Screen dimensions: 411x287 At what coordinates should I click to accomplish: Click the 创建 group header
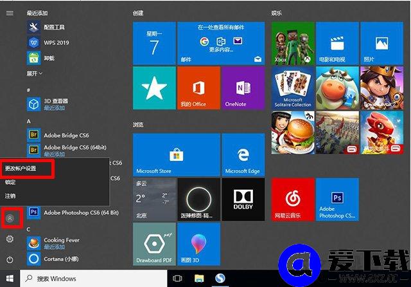pyautogui.click(x=138, y=13)
